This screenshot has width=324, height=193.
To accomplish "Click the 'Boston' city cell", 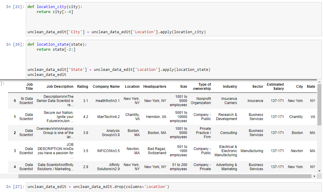I will click(297, 133).
